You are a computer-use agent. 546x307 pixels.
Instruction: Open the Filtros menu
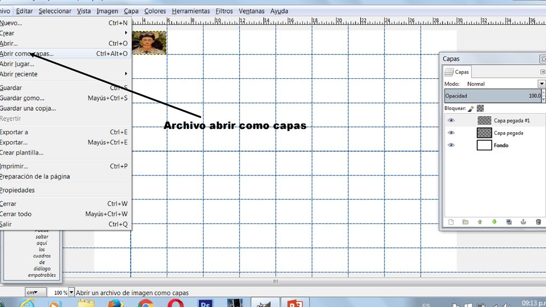point(224,11)
